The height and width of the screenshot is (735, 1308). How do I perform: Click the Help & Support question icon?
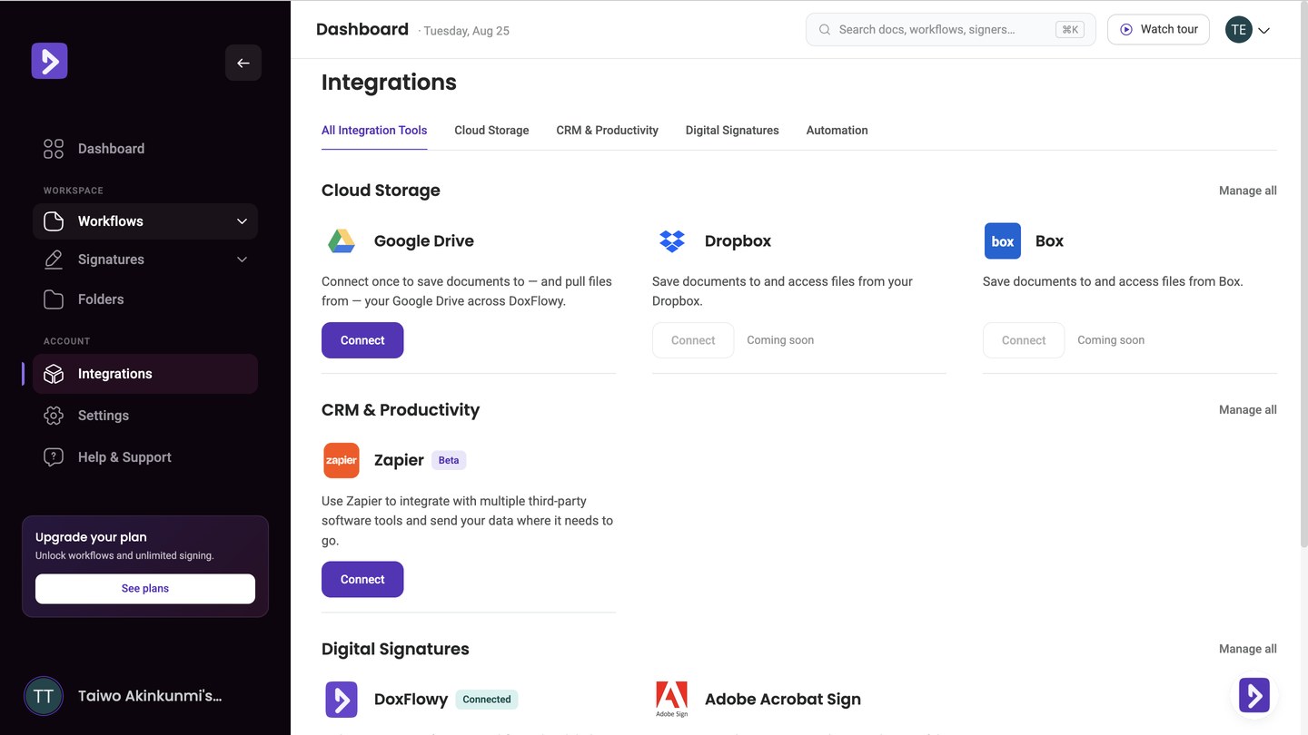point(54,457)
